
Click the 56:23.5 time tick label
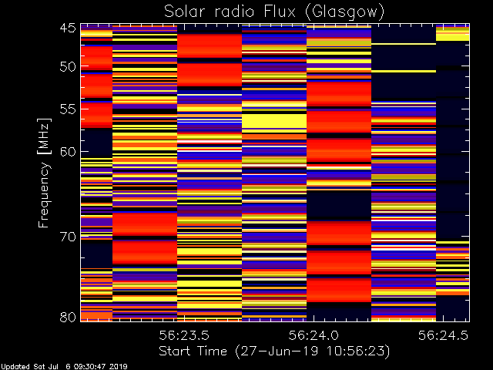pos(184,335)
